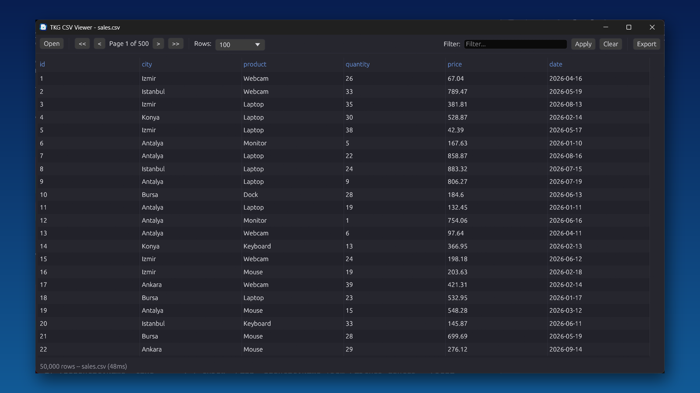Click status bar text showing 50,000 rows

click(84, 366)
